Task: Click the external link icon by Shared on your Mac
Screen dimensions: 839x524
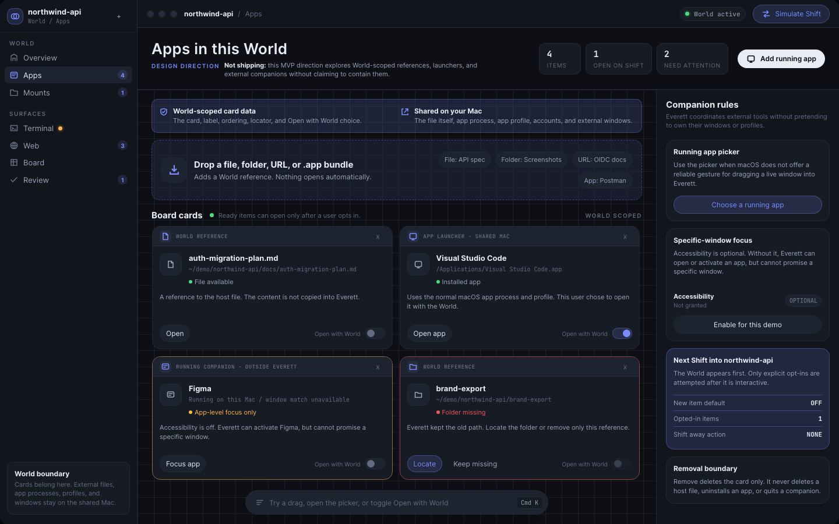Action: pos(405,111)
